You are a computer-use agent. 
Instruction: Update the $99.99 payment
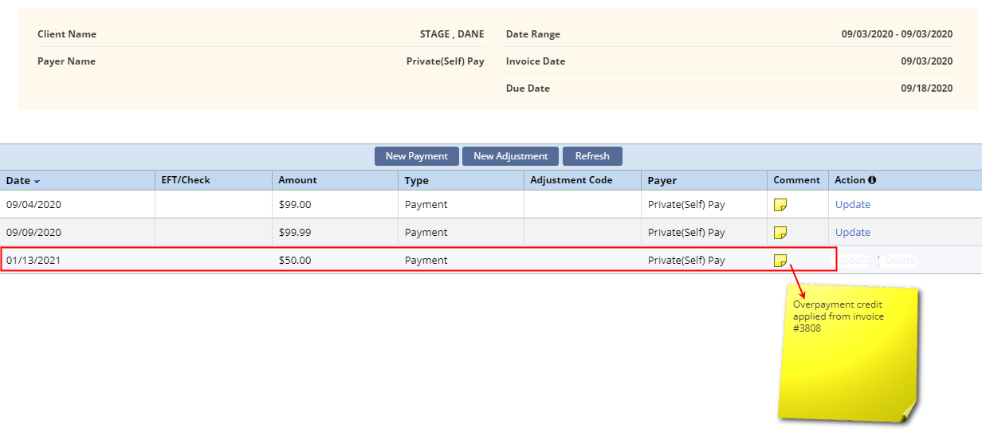852,233
